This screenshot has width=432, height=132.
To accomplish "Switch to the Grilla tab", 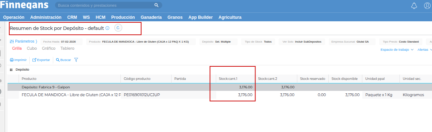I will pos(17,48).
